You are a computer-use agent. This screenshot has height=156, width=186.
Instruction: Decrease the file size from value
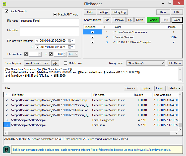pos(40,55)
